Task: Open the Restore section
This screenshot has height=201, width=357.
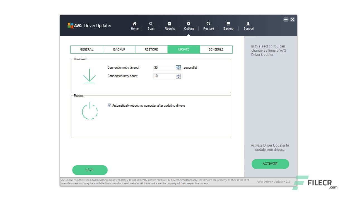Action: 208,26
